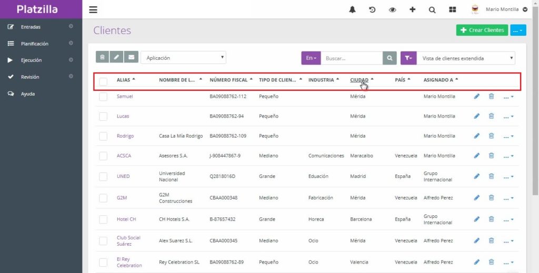539x273 pixels.
Task: Sort the table by ALIAS column
Action: 126,80
